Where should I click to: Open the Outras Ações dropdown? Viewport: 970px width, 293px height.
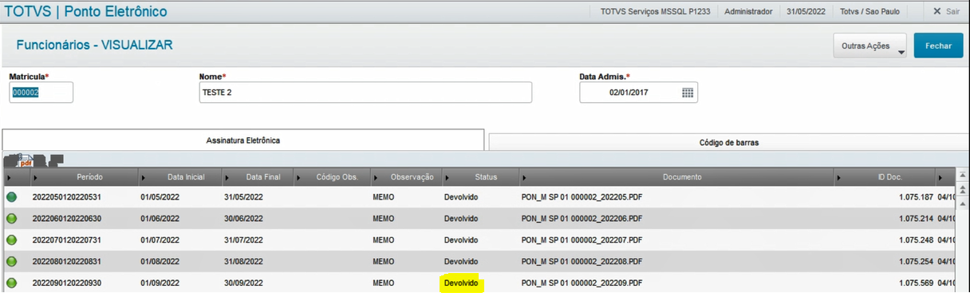tap(870, 46)
